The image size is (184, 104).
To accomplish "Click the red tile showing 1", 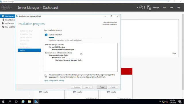I will click(x=126, y=71).
